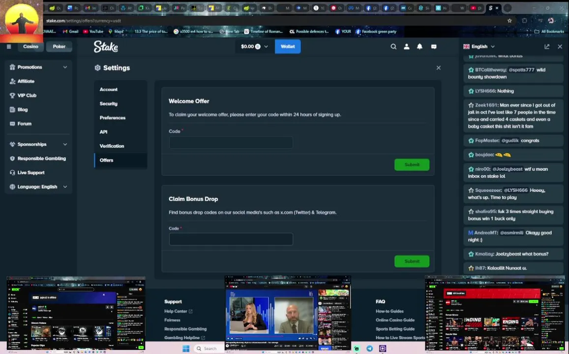This screenshot has width=569, height=354.
Task: Expand the Sponsorships menu chevron
Action: click(x=65, y=145)
